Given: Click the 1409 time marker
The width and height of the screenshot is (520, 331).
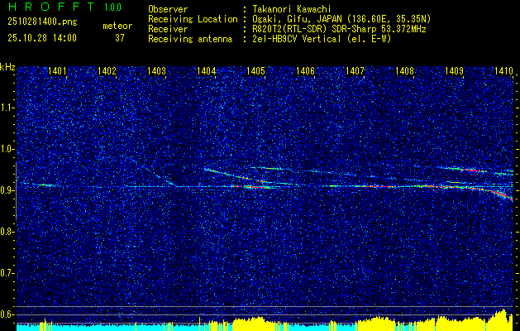Looking at the screenshot, I should tap(454, 70).
